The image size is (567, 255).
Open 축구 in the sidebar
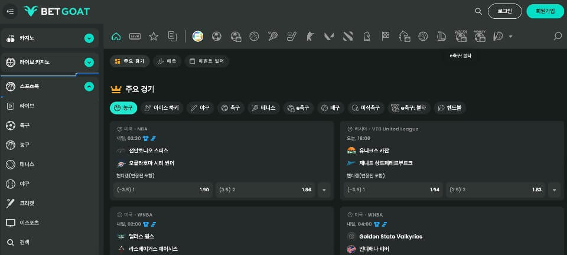tap(50, 125)
